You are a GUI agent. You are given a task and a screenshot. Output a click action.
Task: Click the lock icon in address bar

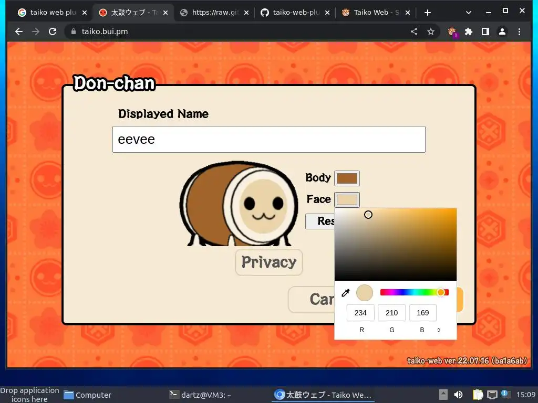[x=74, y=31]
